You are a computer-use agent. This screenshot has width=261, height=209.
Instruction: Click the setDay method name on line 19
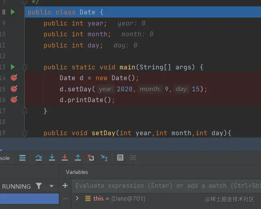pyautogui.click(x=104, y=133)
